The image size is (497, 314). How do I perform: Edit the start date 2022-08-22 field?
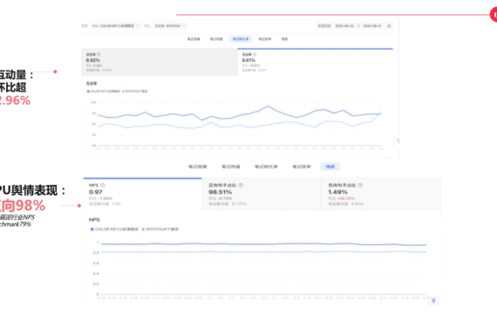point(344,25)
